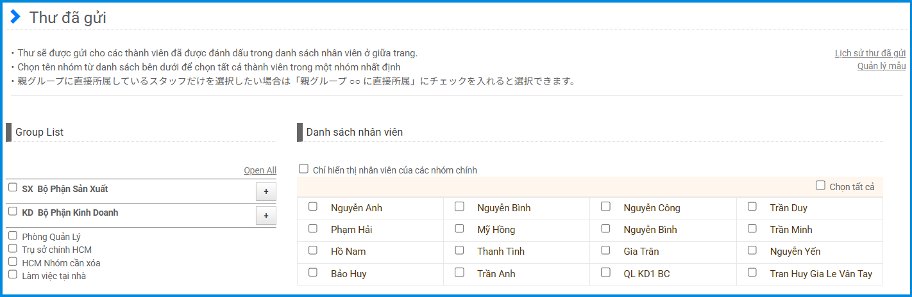
Task: Tick Tran Huy Gia Le Văn Tay checkbox
Action: pos(752,272)
